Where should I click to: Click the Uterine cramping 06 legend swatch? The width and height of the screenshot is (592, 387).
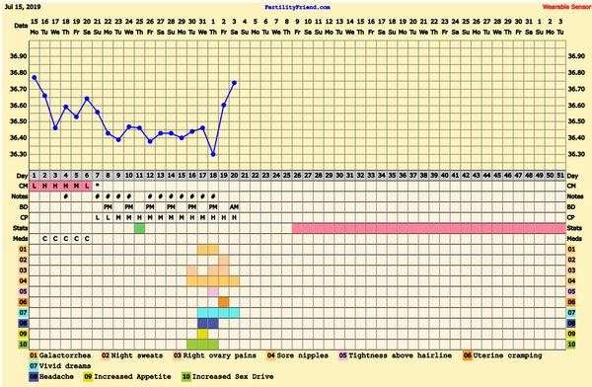[x=468, y=355]
